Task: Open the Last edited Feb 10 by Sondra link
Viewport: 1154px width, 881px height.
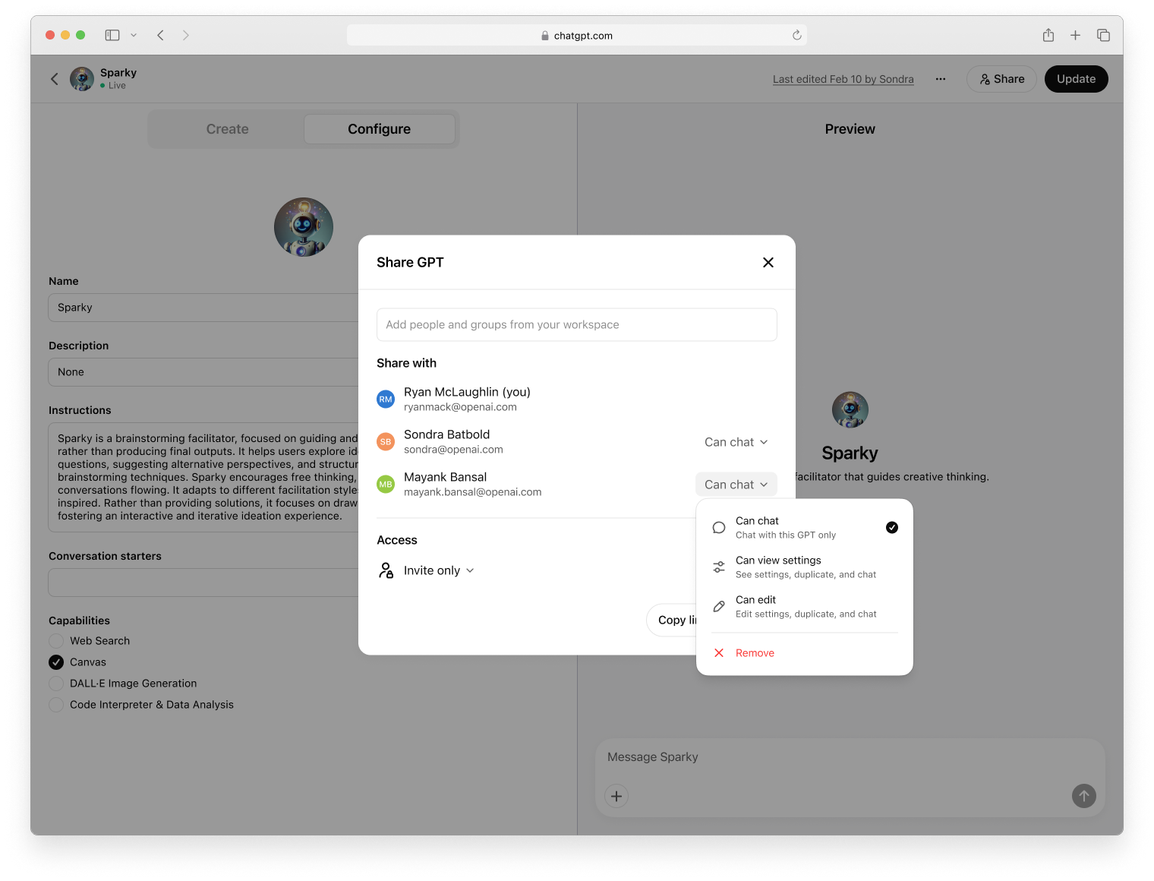Action: (x=843, y=78)
